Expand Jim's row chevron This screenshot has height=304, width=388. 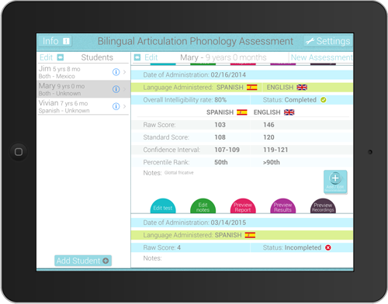click(125, 72)
